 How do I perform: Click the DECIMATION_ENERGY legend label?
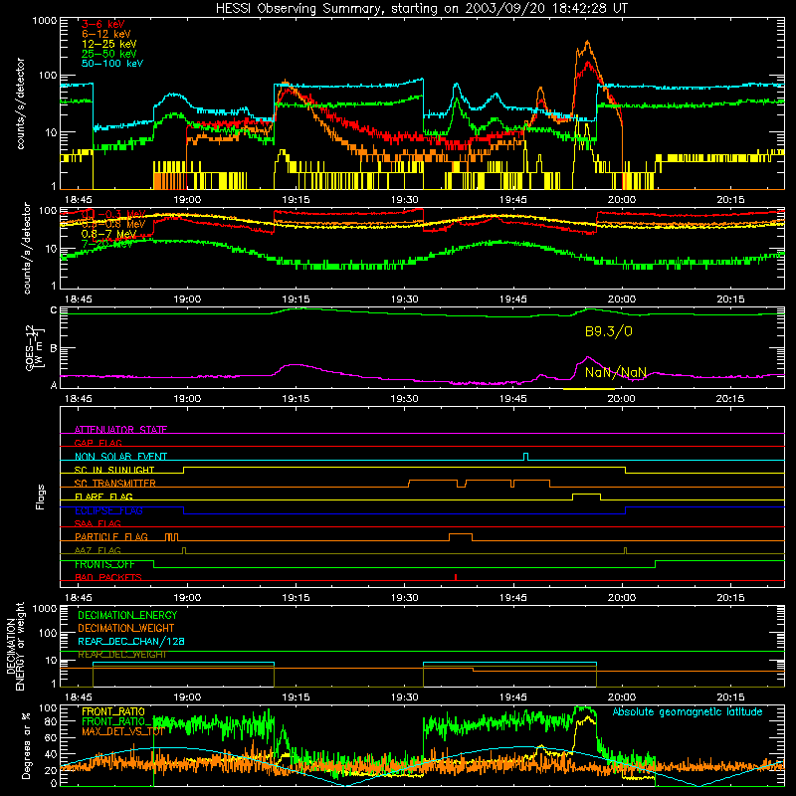tap(127, 615)
